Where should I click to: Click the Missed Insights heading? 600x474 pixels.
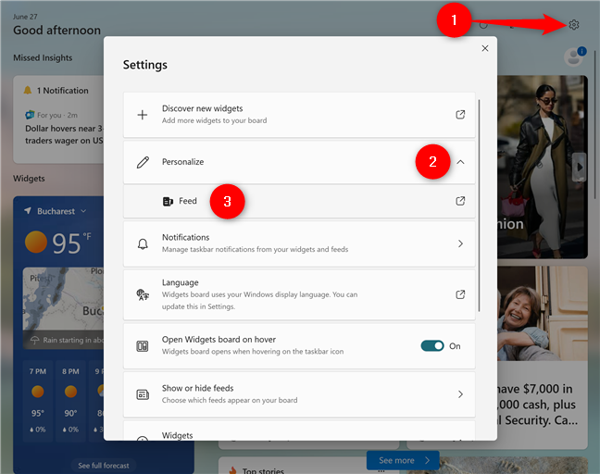point(43,57)
